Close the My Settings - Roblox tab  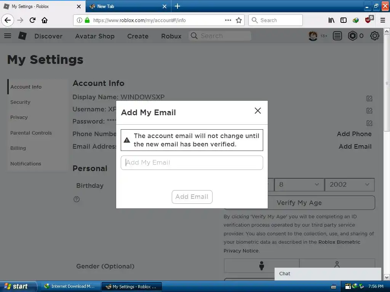78,6
